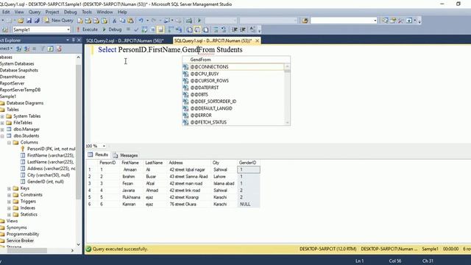
Task: Click the Execute button
Action: pos(87,29)
